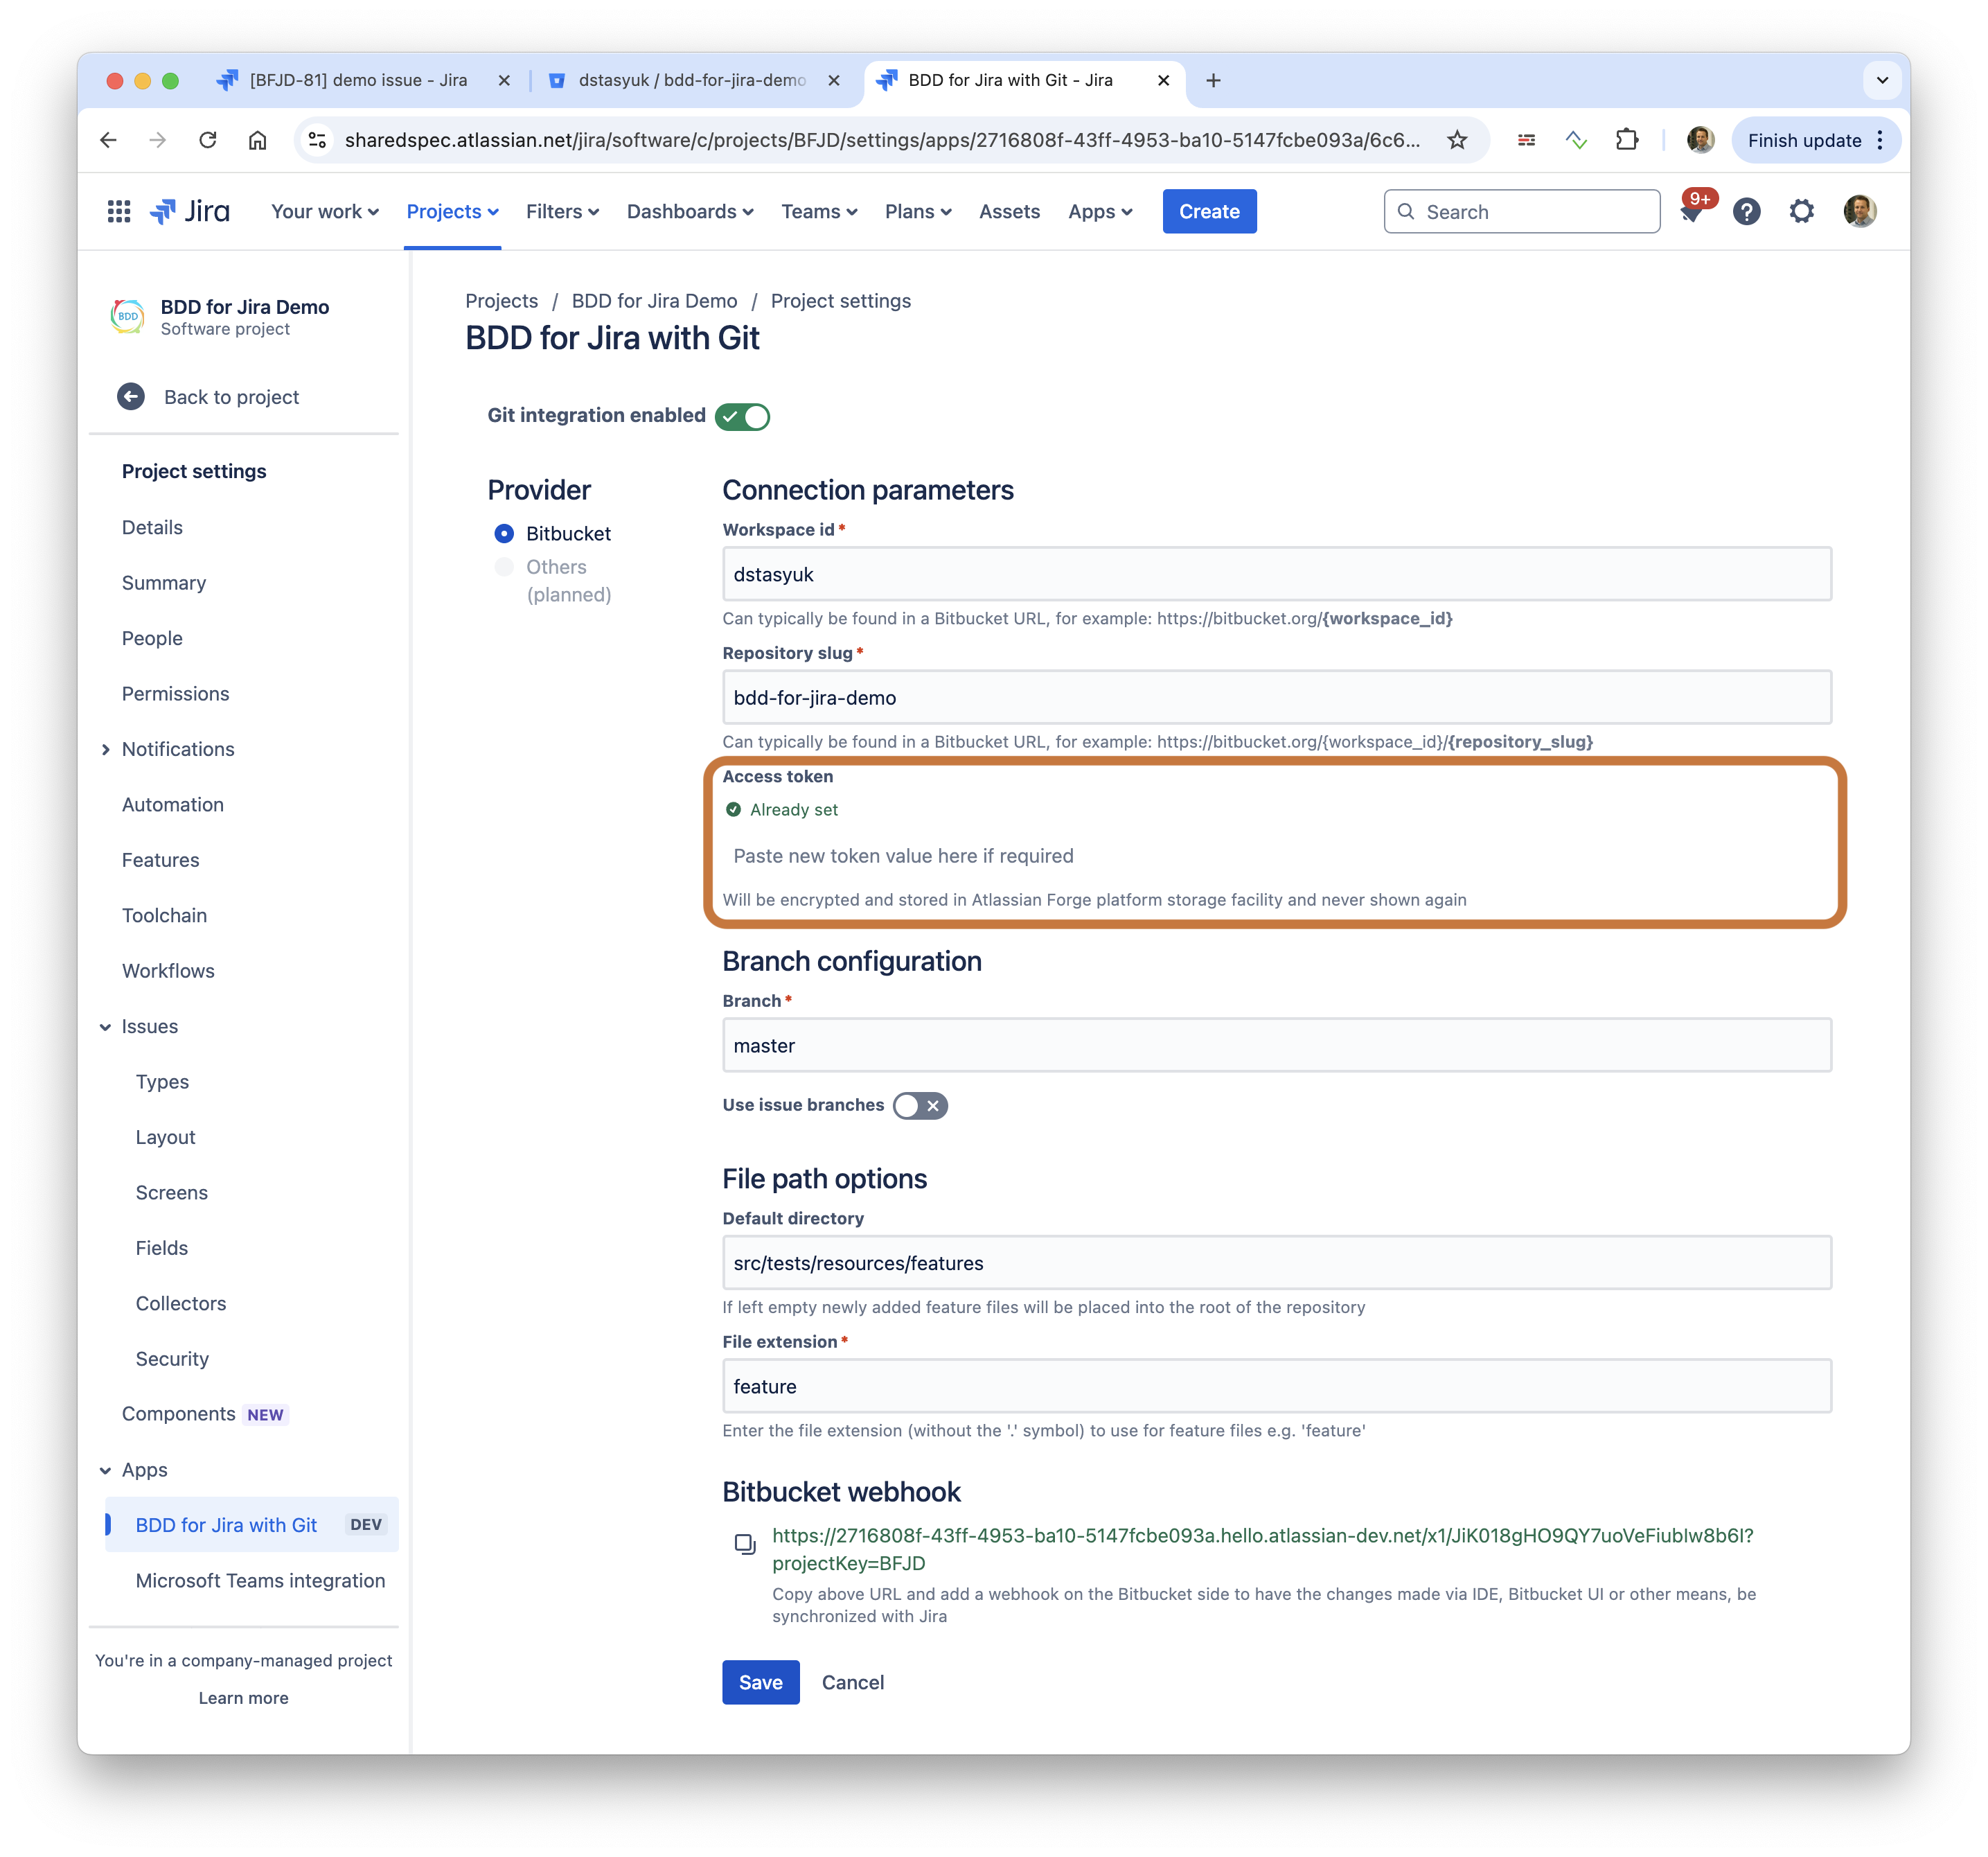This screenshot has height=1857, width=1988.
Task: Close the BFJD-81 demo issue tab
Action: (504, 80)
